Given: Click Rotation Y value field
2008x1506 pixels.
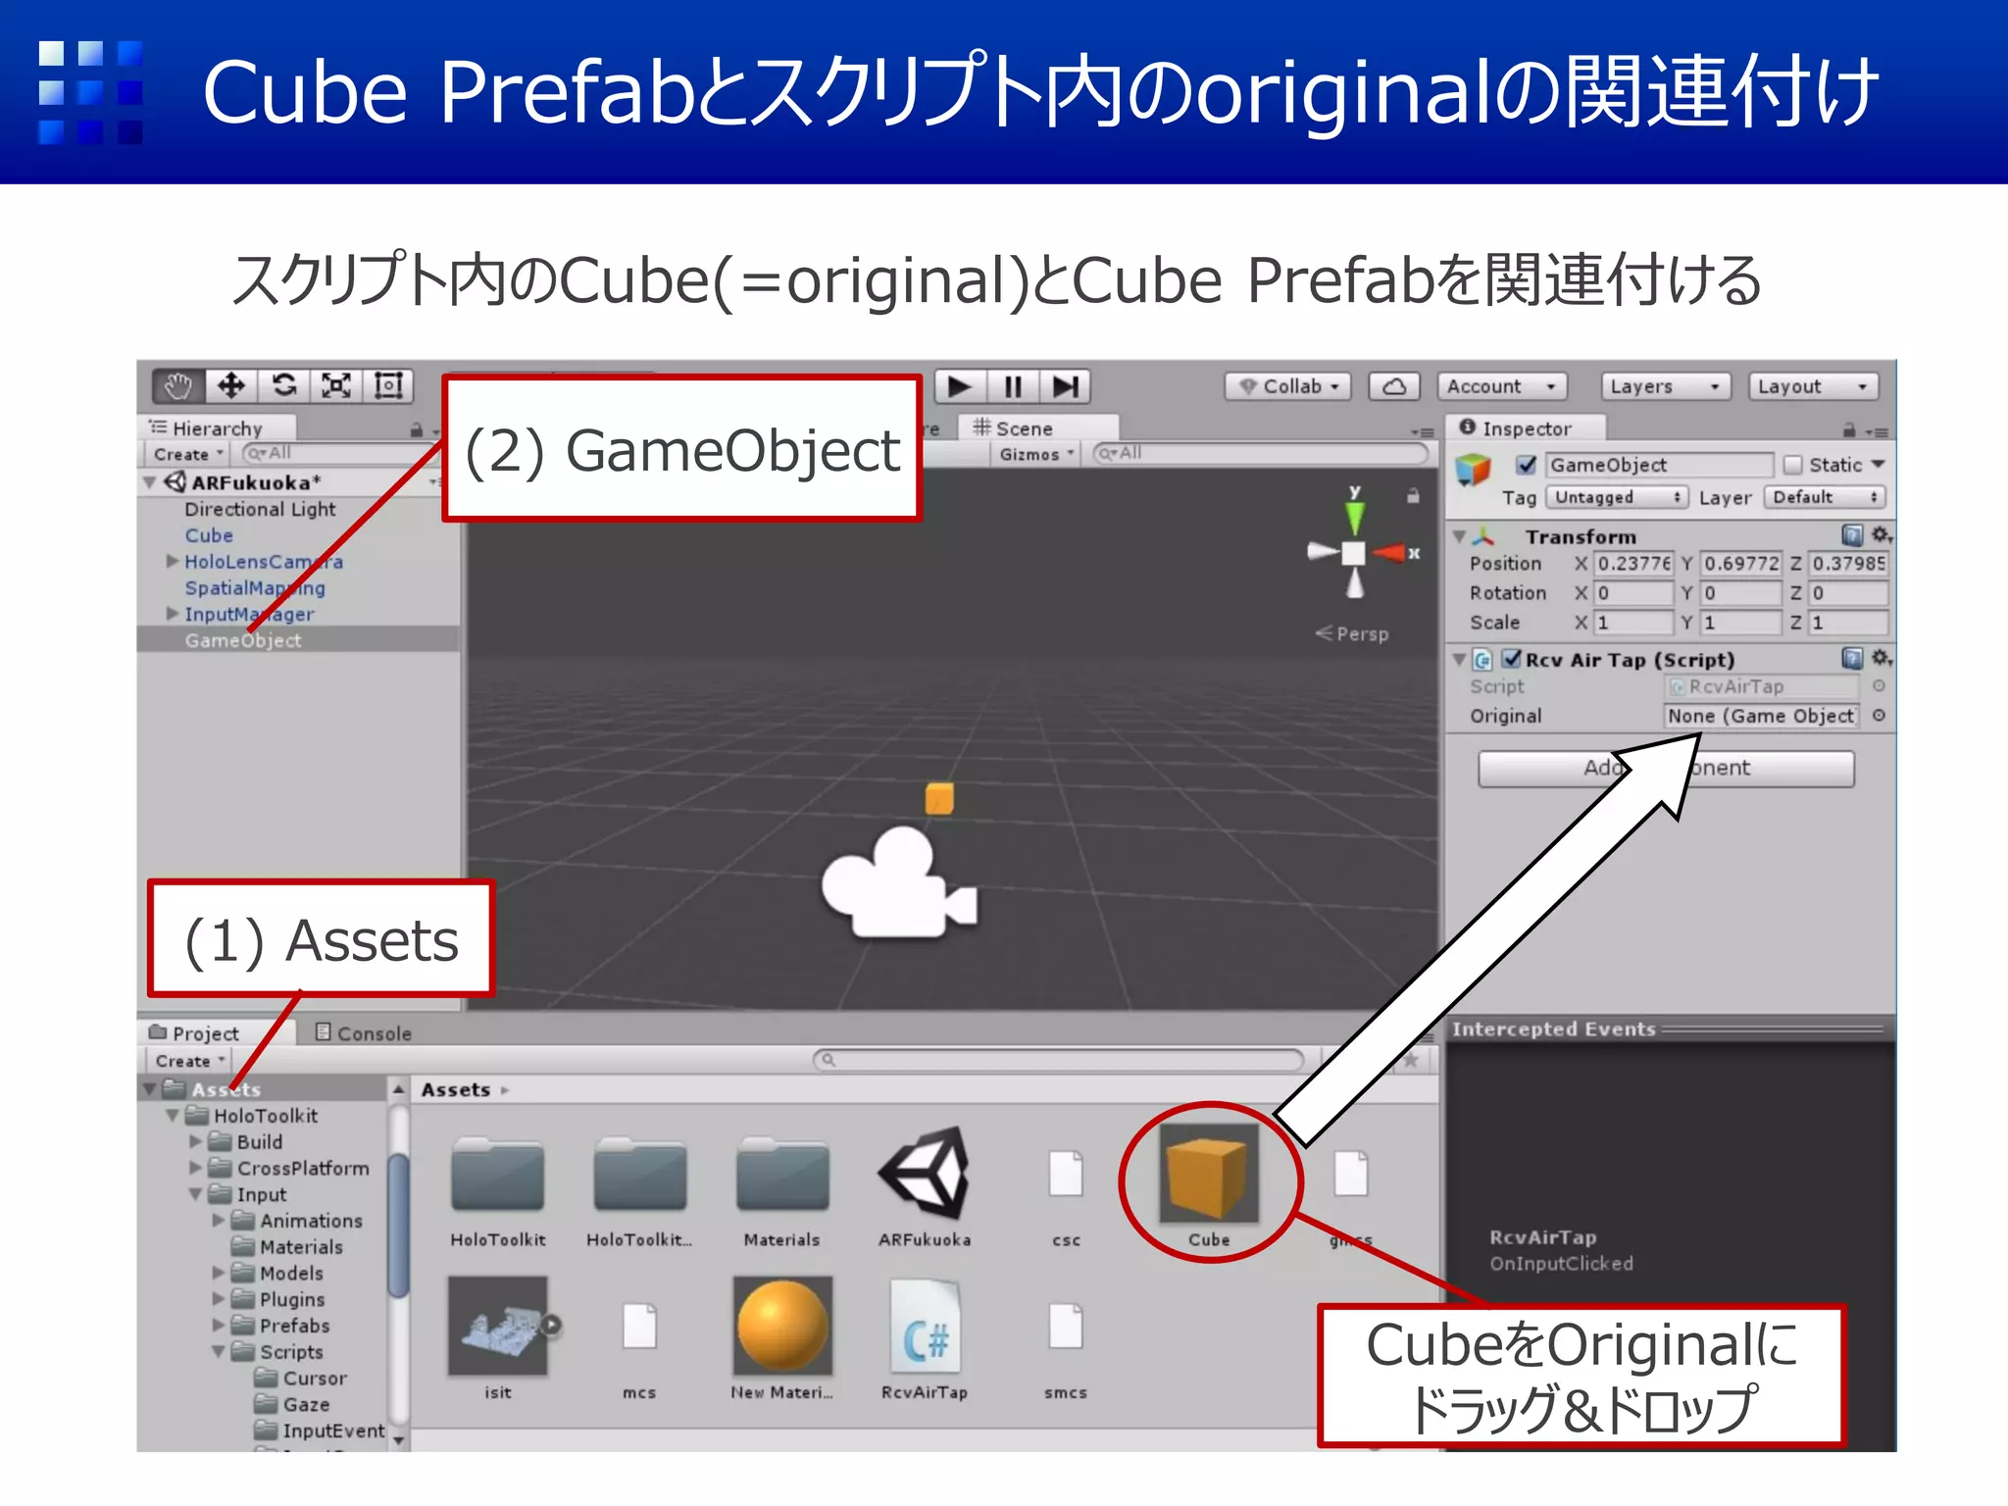Looking at the screenshot, I should pyautogui.click(x=1741, y=593).
